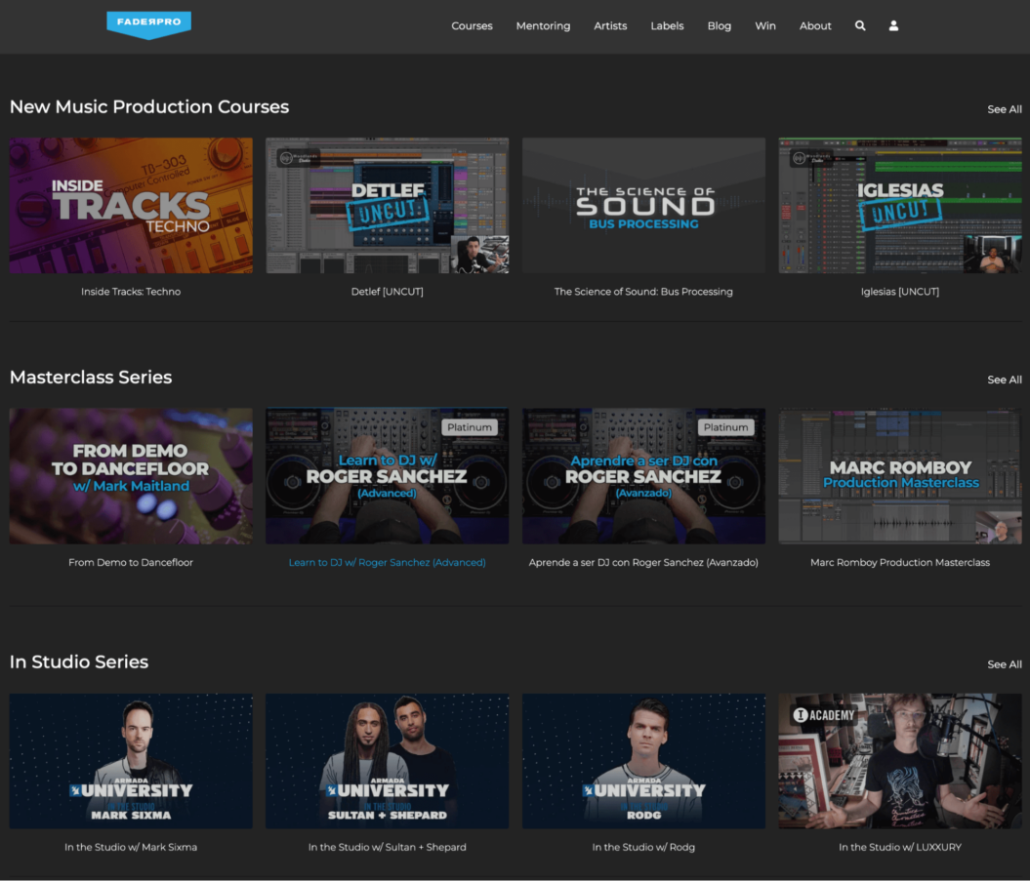
Task: Open Science of Sound Bus Processing thumbnail
Action: click(x=643, y=206)
